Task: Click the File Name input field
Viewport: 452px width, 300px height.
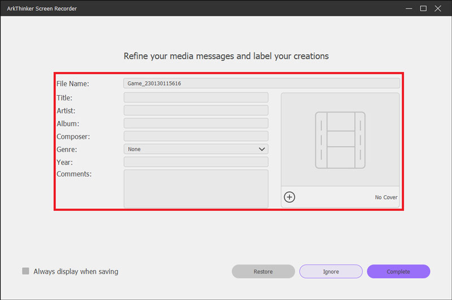Action: (262, 83)
